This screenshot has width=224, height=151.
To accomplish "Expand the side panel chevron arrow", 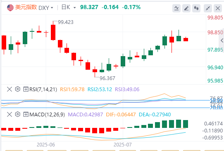I will click(222, 40).
